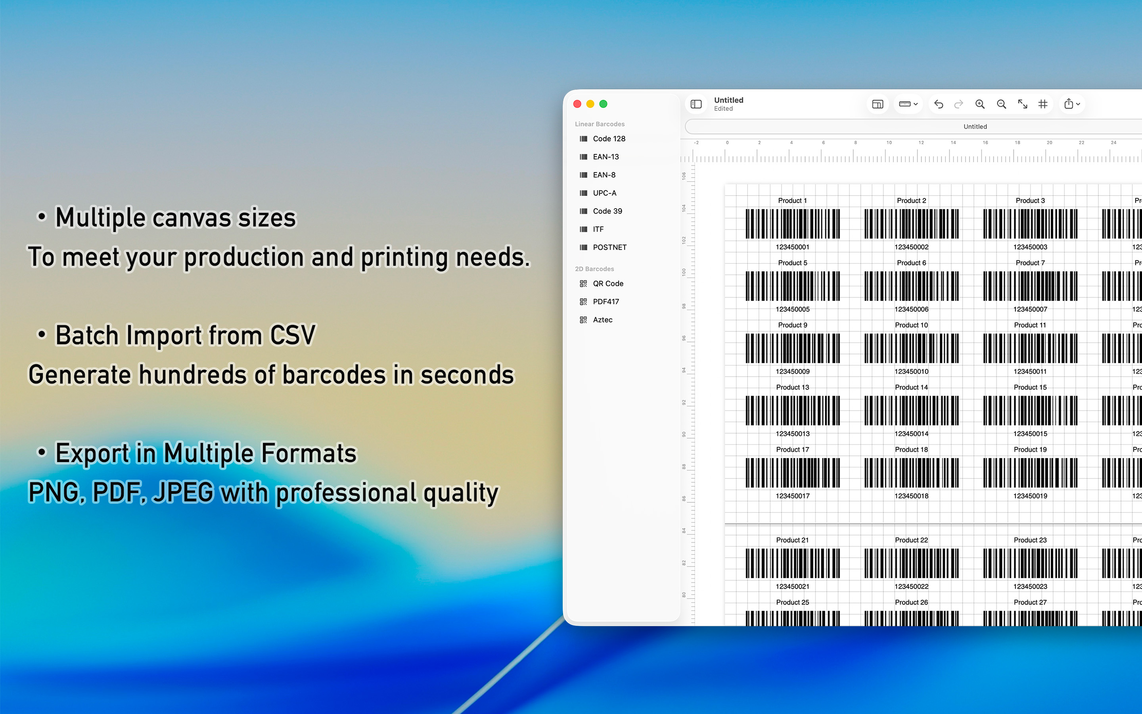The image size is (1142, 714).
Task: Choose the PDF417 barcode type
Action: (623, 302)
